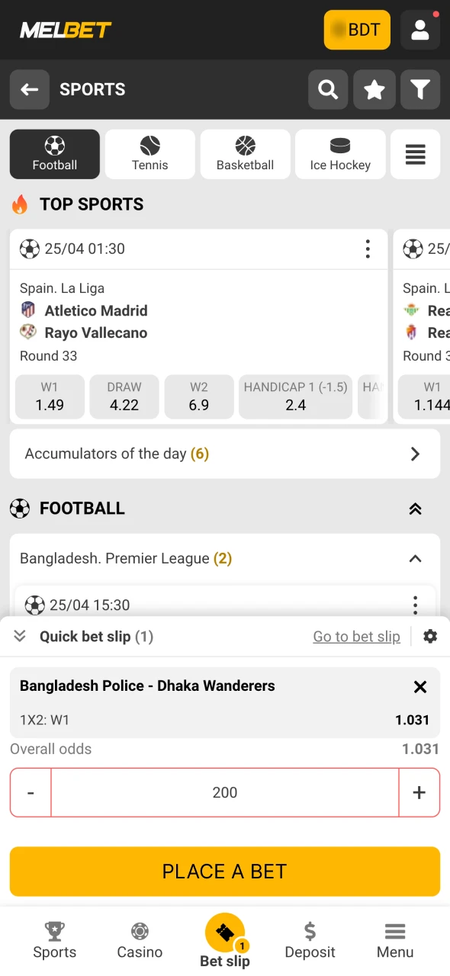The height and width of the screenshot is (976, 450).
Task: Open Go to bet slip link
Action: coord(356,636)
